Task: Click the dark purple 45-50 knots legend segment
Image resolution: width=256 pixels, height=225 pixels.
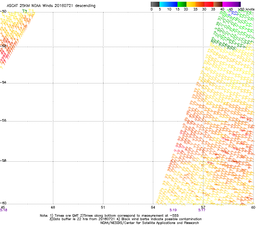Action: [236, 4]
